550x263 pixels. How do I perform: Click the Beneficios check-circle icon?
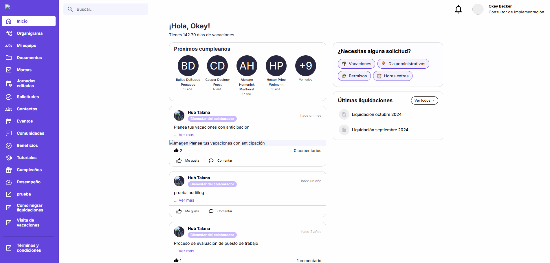pos(9,145)
